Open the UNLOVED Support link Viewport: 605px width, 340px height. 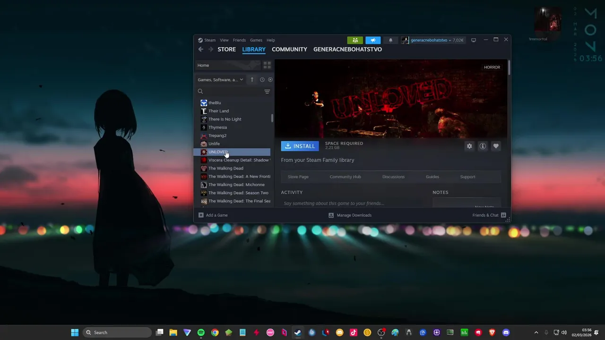(x=468, y=177)
